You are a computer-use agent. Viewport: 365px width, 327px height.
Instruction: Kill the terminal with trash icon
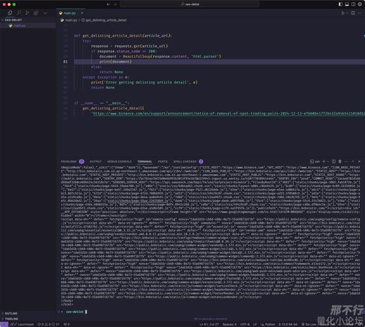(340, 162)
